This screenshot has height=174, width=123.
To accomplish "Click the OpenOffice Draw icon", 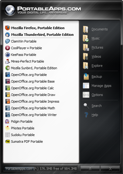I will click(x=8, y=95).
